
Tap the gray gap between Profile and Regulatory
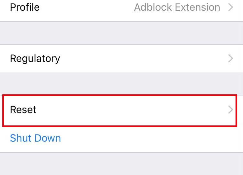[121, 33]
